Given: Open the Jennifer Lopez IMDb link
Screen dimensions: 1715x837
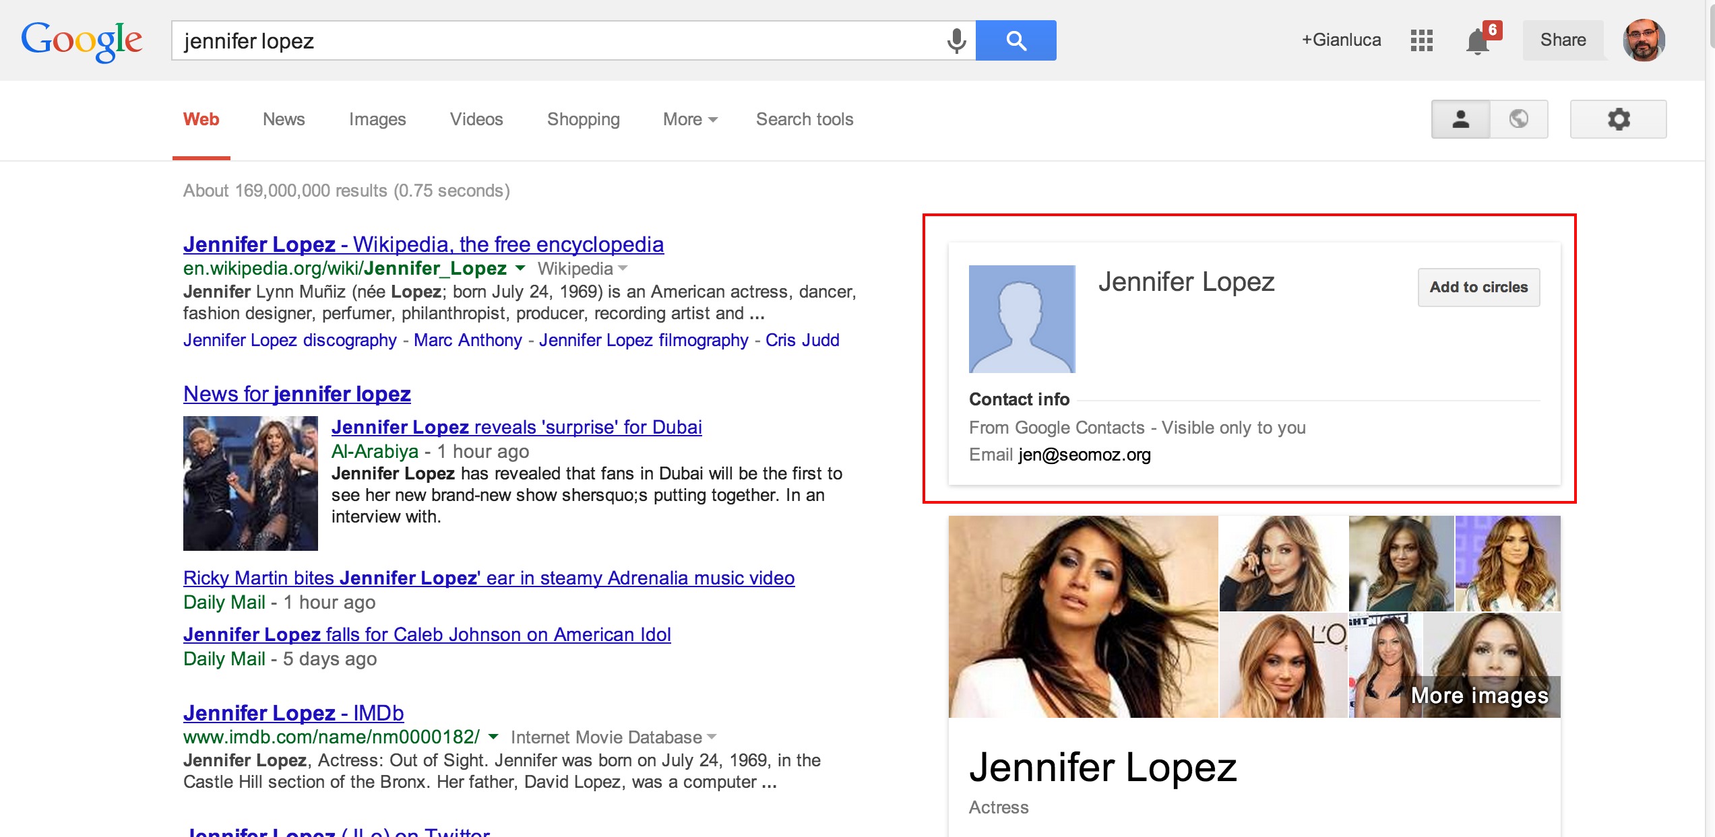Looking at the screenshot, I should 293,712.
